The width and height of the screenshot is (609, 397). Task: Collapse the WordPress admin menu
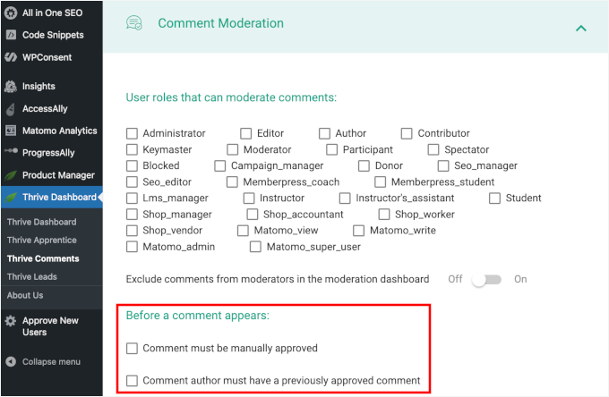[50, 362]
